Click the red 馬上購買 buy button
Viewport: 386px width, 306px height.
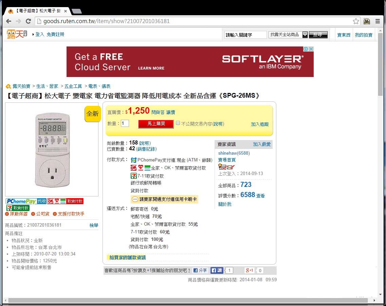pyautogui.click(x=156, y=123)
